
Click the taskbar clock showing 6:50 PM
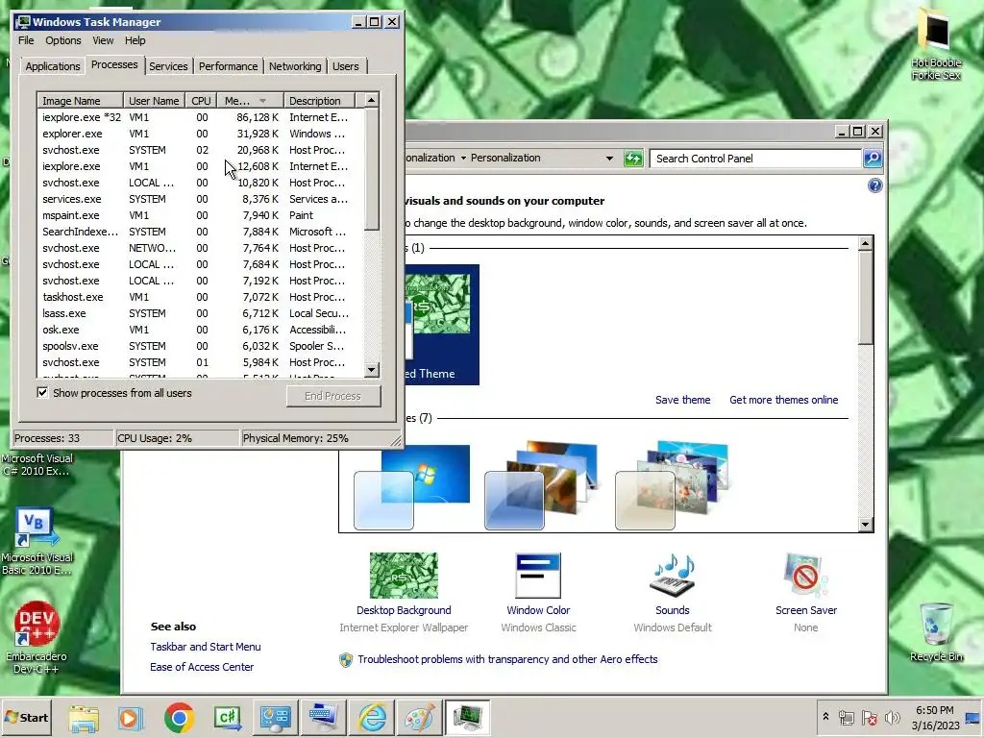point(935,717)
